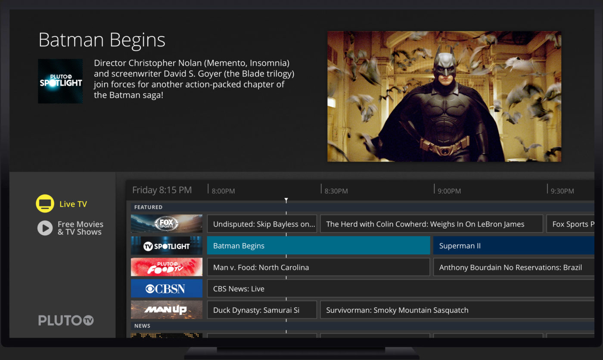This screenshot has width=603, height=360.
Task: Select Batman Begins in the guide
Action: (318, 246)
